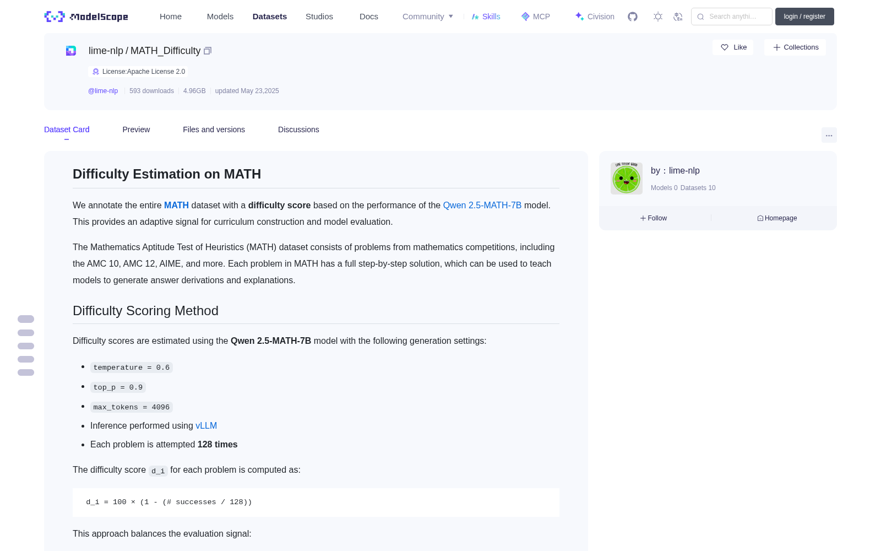Viewport: 881px width, 551px height.
Task: Open the three-dots more options button
Action: tap(829, 135)
